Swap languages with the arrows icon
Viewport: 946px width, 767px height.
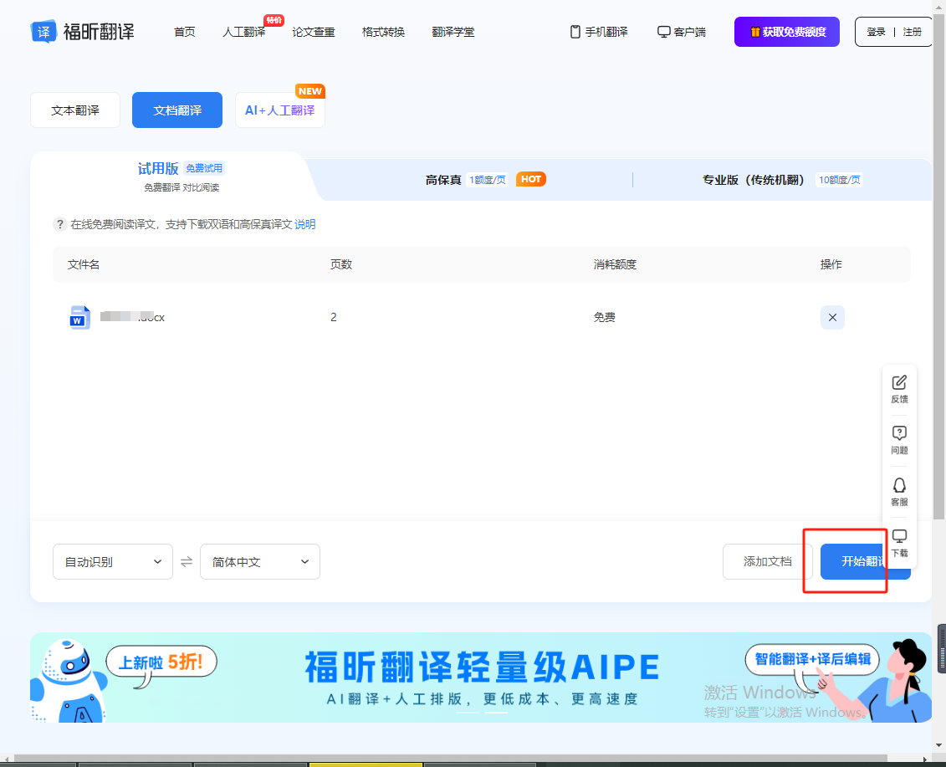point(187,562)
